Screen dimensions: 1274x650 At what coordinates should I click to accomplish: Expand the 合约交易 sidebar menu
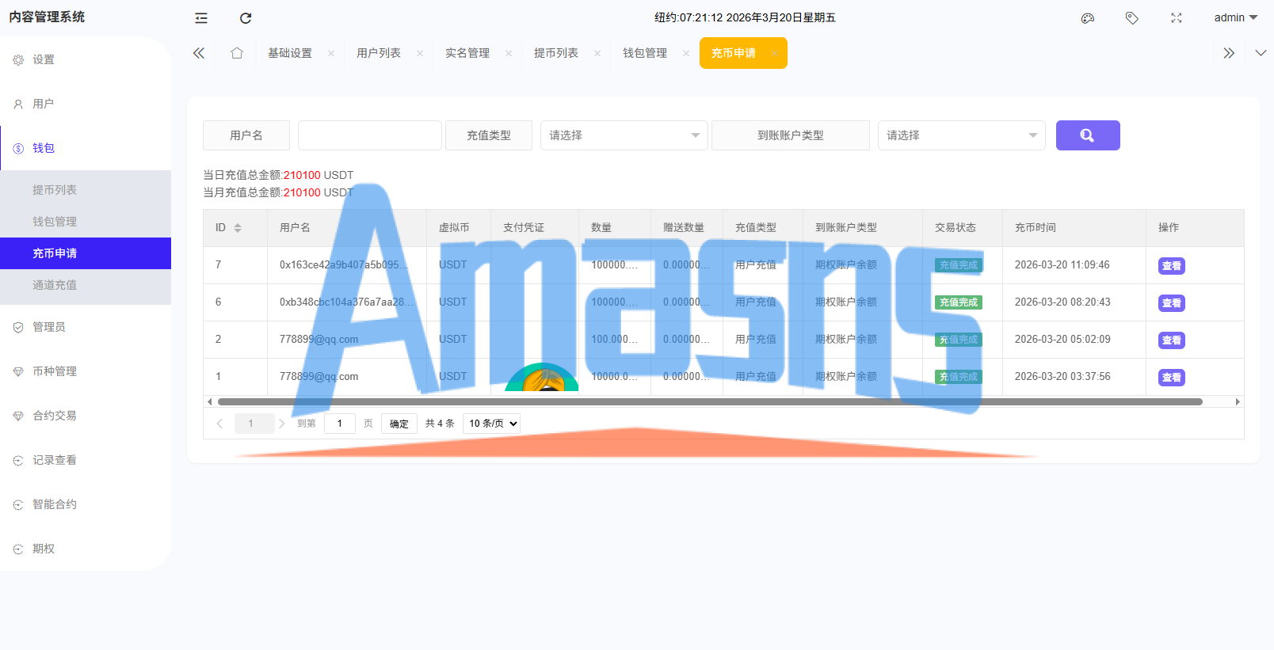[x=86, y=416]
